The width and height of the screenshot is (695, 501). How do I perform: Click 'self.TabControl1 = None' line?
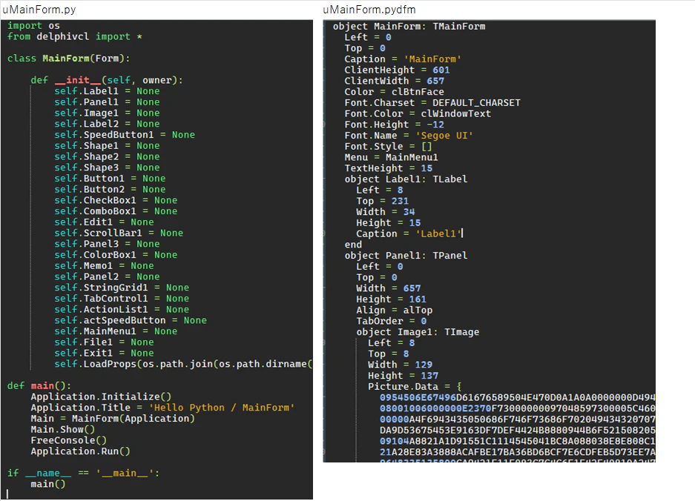(122, 299)
